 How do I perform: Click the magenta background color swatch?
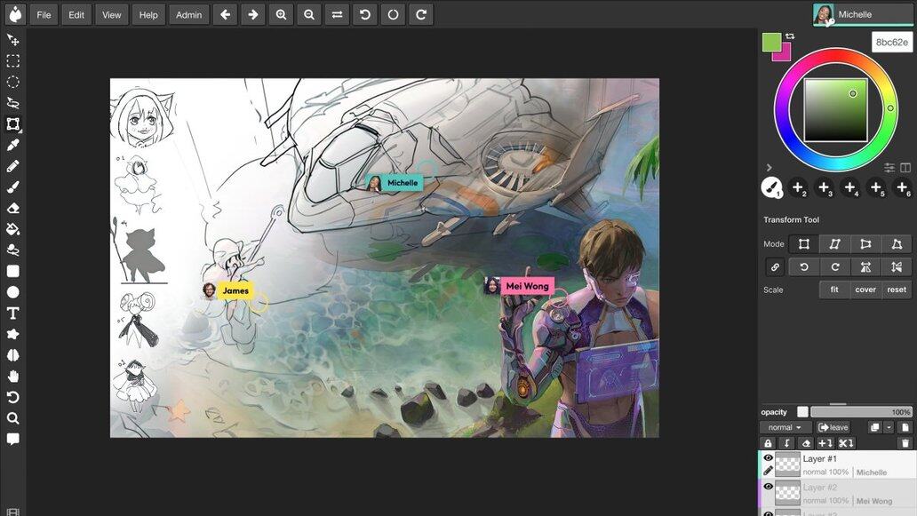(x=785, y=54)
